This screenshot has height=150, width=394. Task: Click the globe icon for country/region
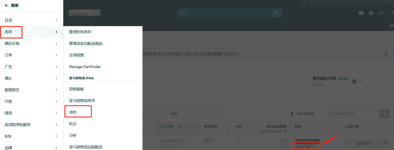coord(355,81)
